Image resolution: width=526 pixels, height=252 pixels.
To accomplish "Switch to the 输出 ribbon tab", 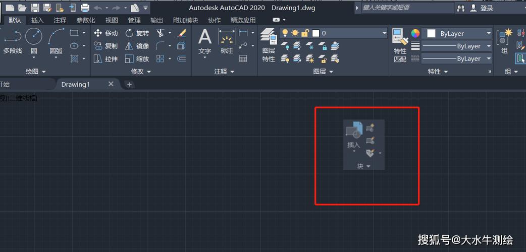I will pos(156,20).
